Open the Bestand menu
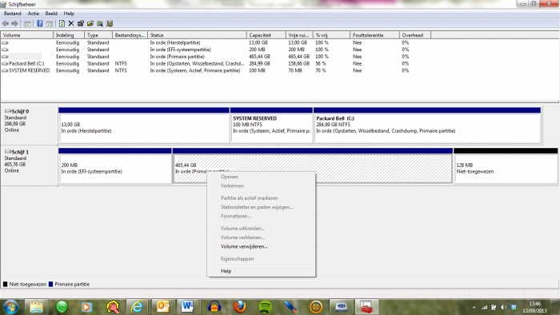The width and height of the screenshot is (560, 315). 13,14
